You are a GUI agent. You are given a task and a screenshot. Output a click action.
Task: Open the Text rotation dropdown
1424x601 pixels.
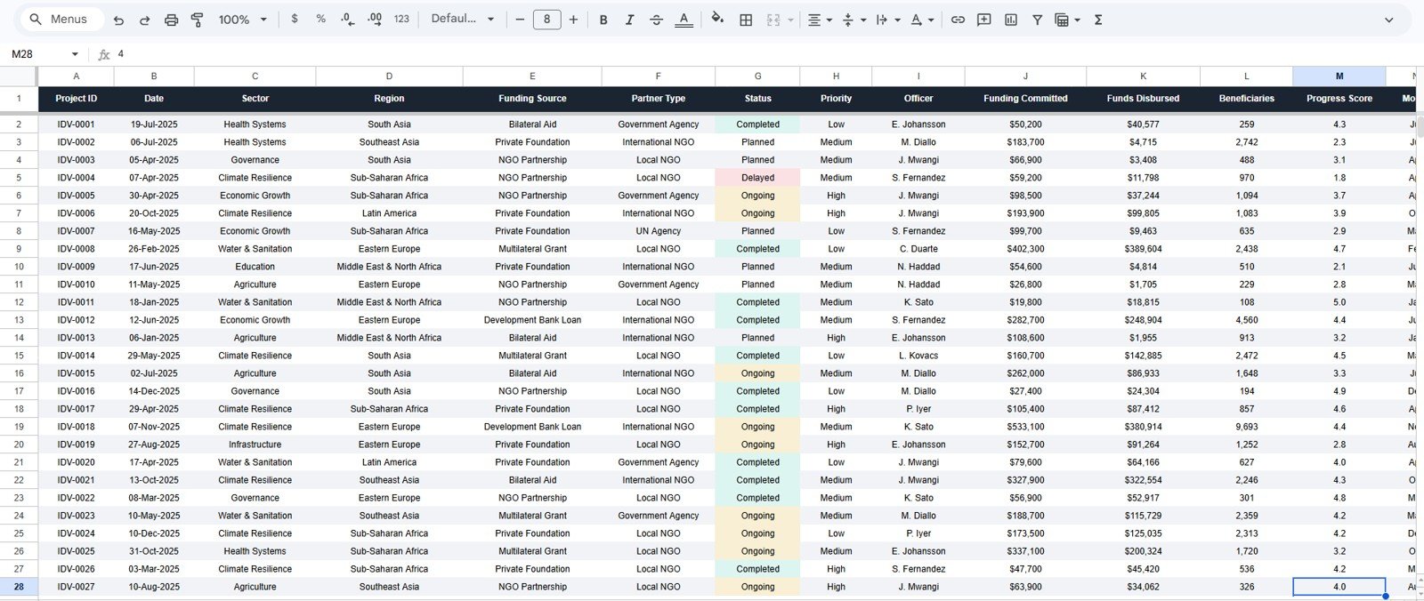[x=921, y=20]
